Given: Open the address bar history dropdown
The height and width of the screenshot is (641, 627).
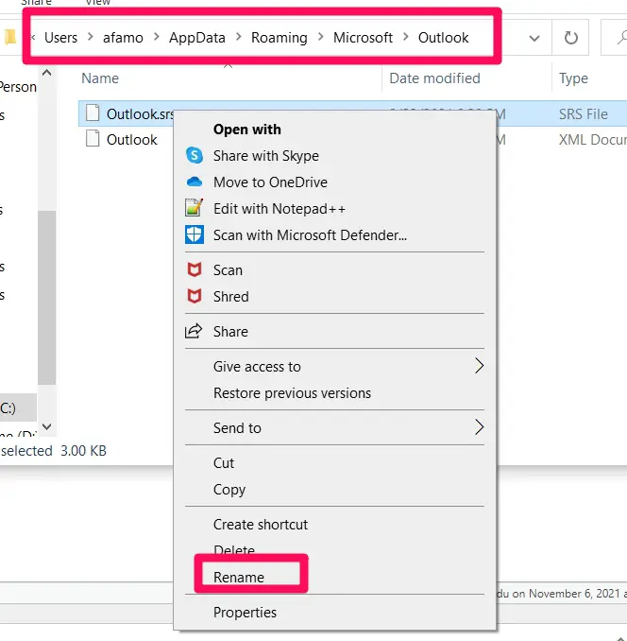Looking at the screenshot, I should click(x=534, y=39).
